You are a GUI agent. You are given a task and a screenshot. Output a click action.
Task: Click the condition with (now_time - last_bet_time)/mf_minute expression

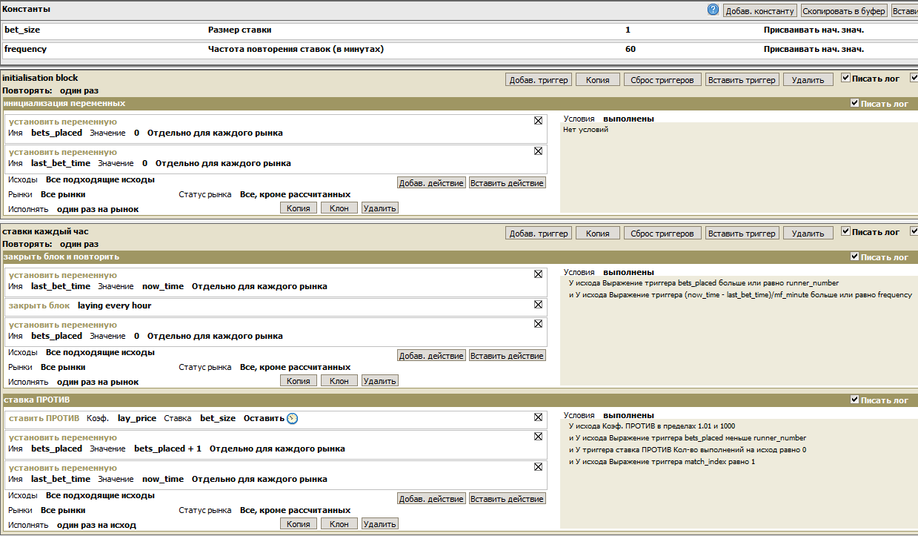pos(740,294)
